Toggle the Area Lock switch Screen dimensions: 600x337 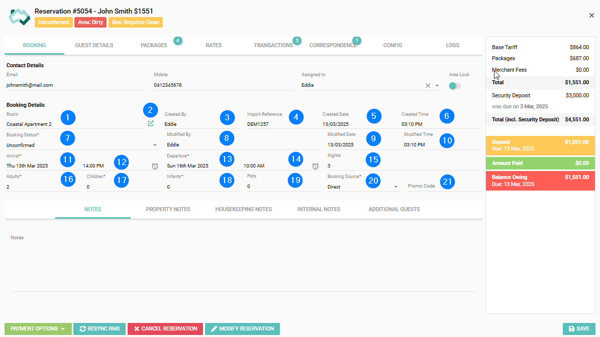pyautogui.click(x=455, y=86)
